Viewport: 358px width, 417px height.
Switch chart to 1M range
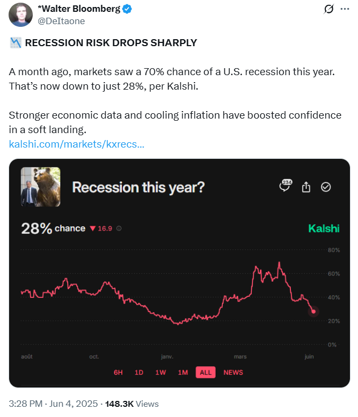[x=182, y=372]
